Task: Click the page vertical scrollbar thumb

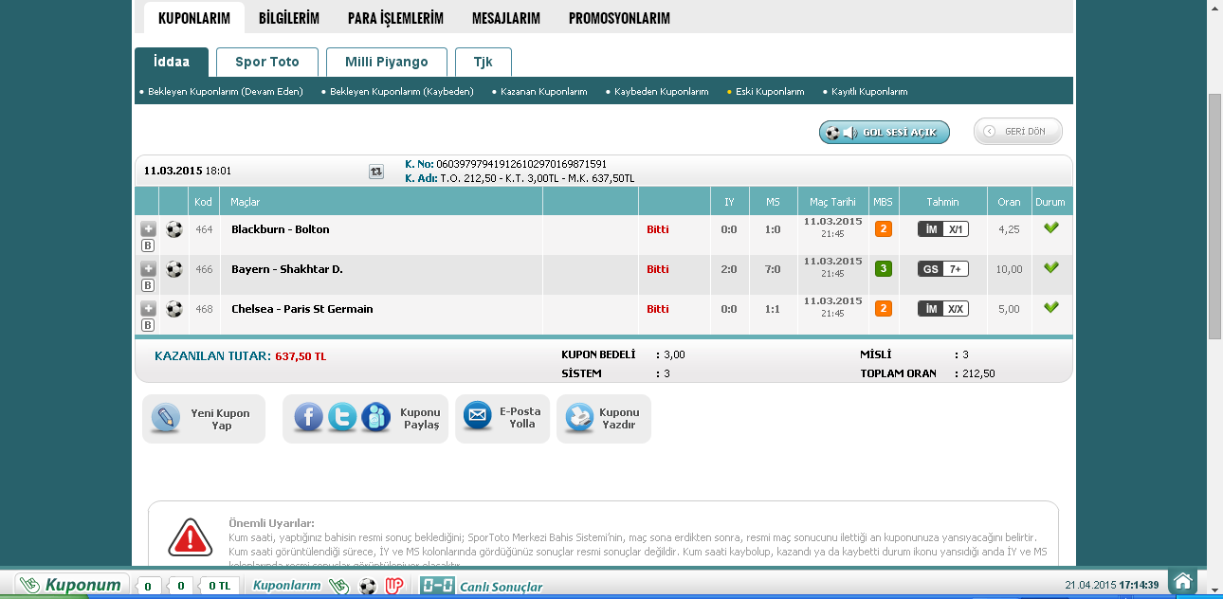Action: [1214, 217]
